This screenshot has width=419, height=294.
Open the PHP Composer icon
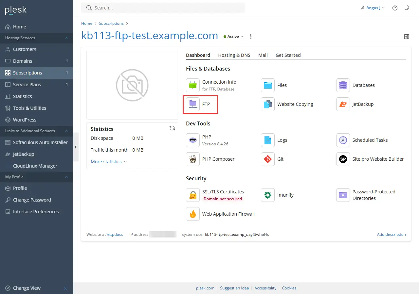[x=193, y=159]
